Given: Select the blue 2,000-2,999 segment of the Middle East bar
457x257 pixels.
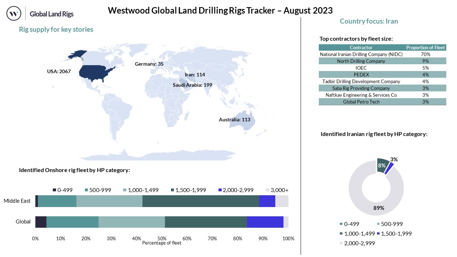Looking at the screenshot, I should pyautogui.click(x=267, y=201).
